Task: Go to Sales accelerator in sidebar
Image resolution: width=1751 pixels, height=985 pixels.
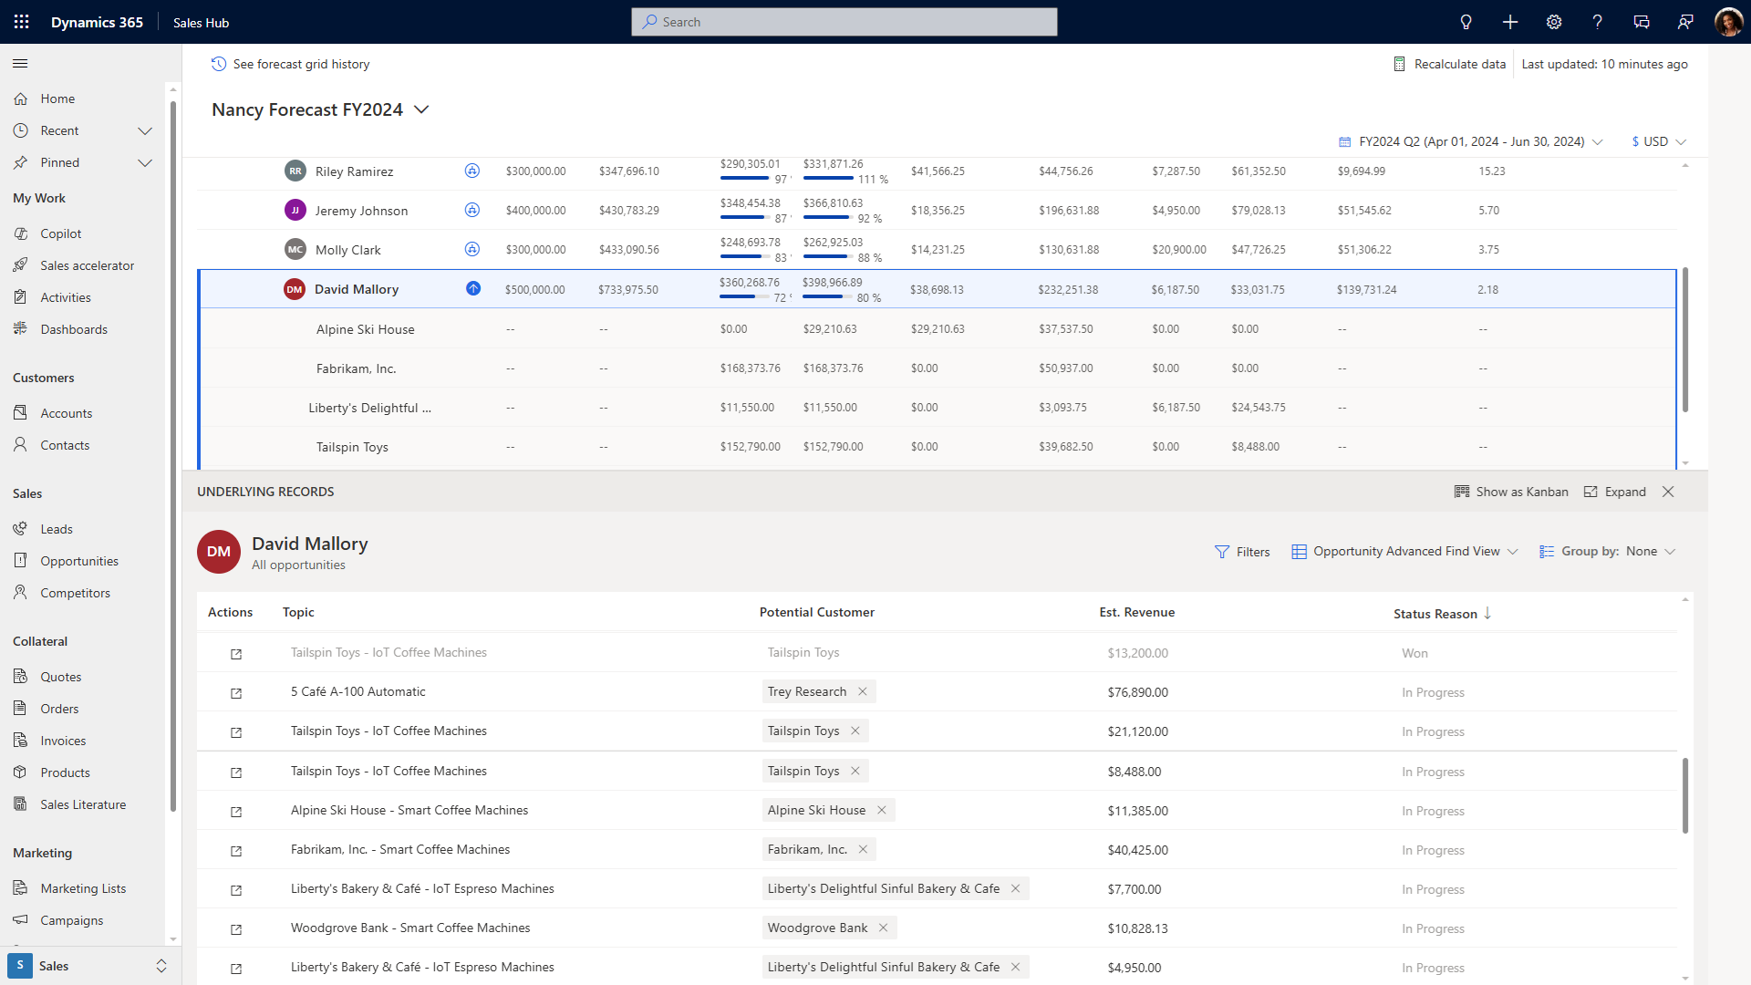Action: (x=87, y=265)
